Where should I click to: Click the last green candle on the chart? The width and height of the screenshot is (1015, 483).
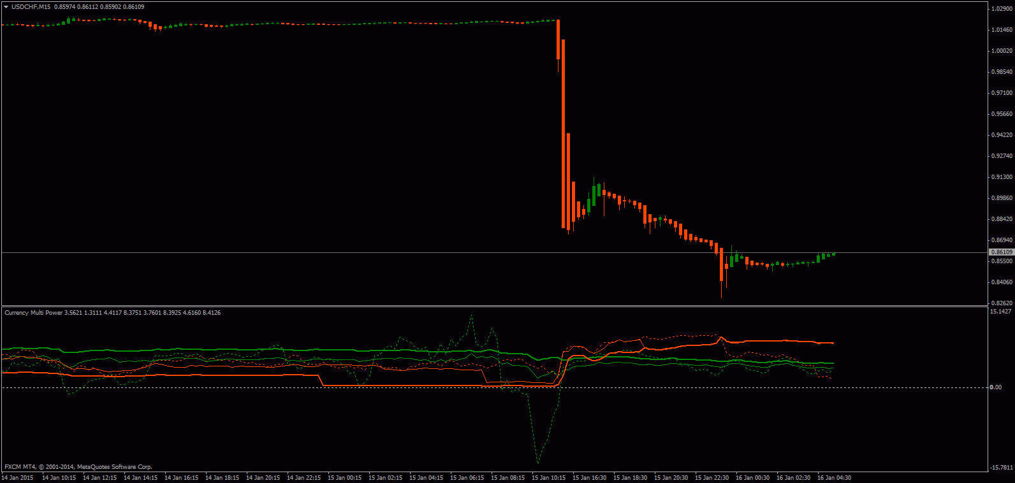pos(833,254)
